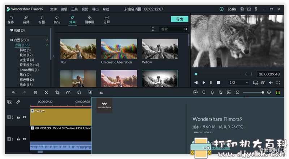This screenshot has width=289, height=159.
Task: Click the microphone voiceover icon
Action: 212,92
